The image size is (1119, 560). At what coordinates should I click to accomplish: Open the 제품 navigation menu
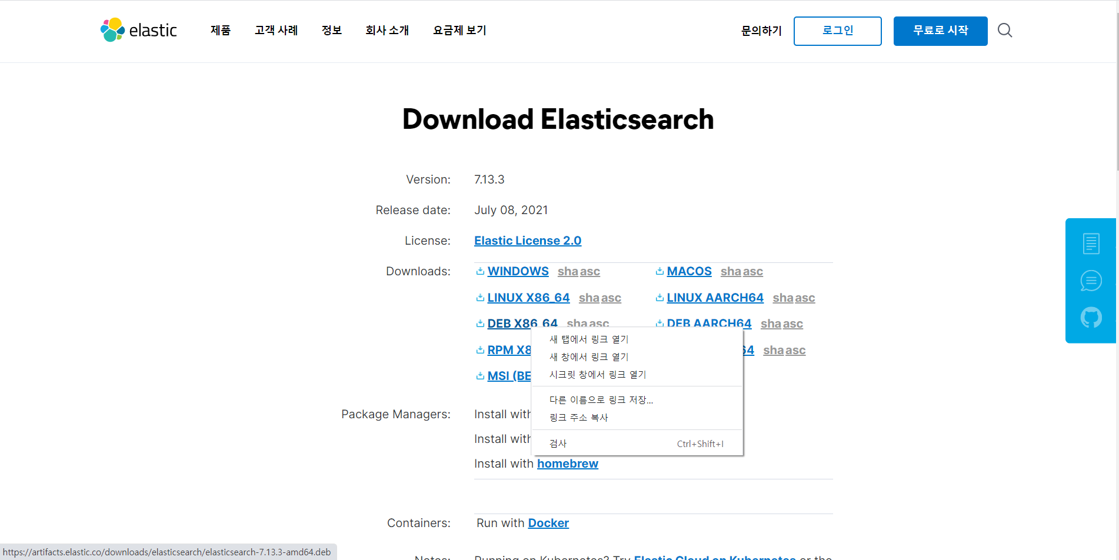pos(221,31)
